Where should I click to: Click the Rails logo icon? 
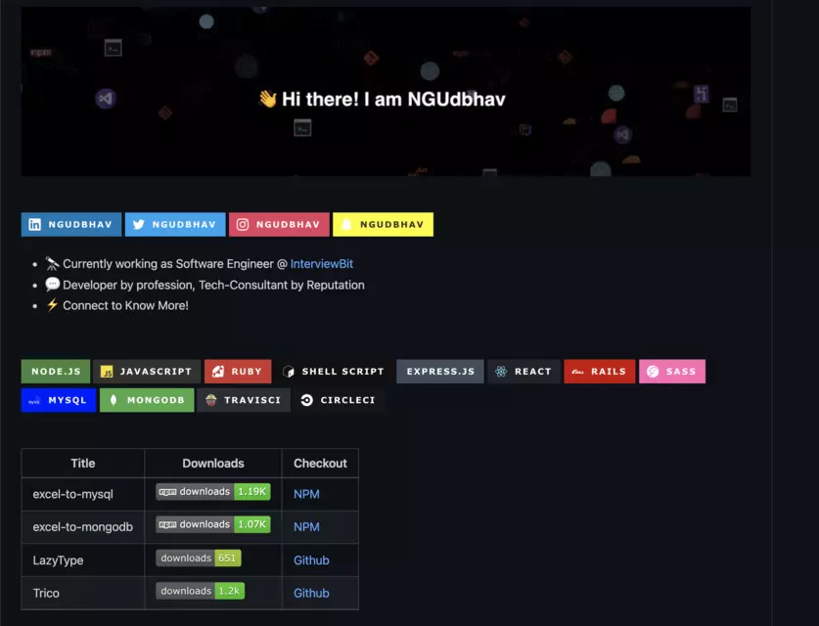pos(577,372)
